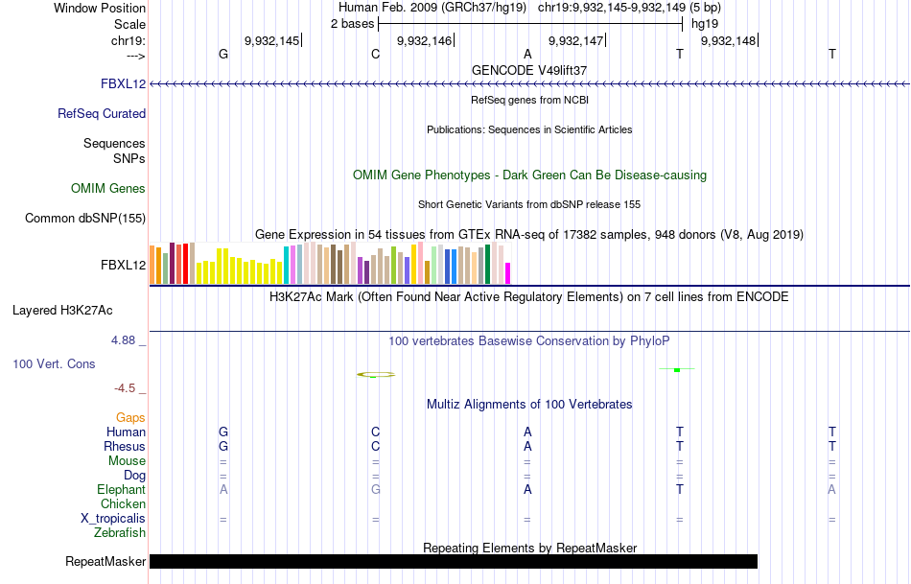Select the Human species label
This screenshot has width=911, height=584.
coord(126,432)
